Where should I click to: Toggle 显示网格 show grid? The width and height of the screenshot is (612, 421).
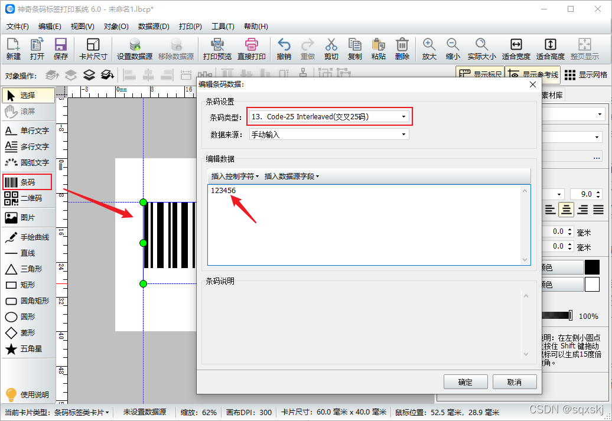pos(586,75)
